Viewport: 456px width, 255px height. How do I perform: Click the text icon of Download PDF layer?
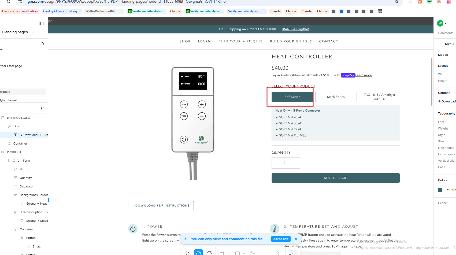click(15, 135)
